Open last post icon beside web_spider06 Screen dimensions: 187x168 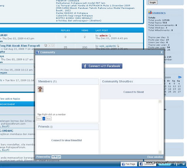118,46
